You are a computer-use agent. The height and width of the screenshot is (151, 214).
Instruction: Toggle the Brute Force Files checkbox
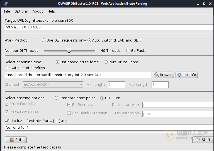pyautogui.click(x=6, y=112)
